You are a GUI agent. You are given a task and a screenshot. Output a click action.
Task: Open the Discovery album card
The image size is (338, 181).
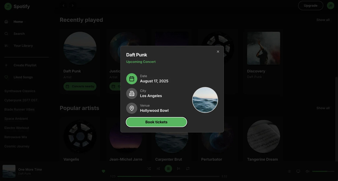[x=264, y=62]
